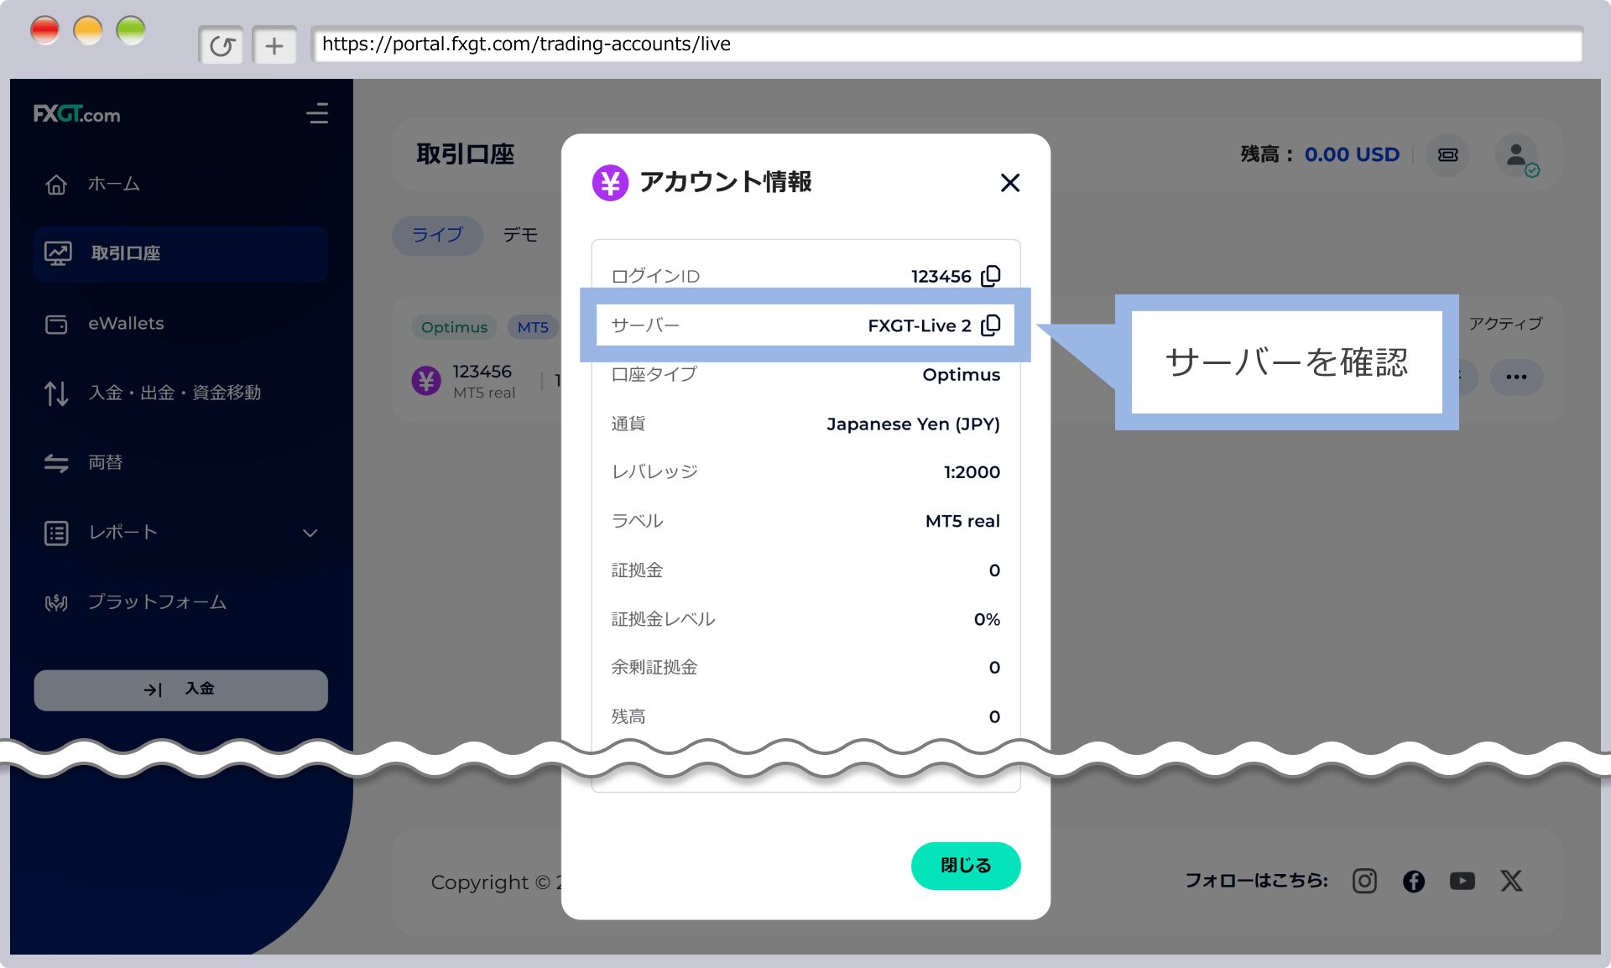
Task: Click the 取引口座 page heading
Action: coord(466,154)
